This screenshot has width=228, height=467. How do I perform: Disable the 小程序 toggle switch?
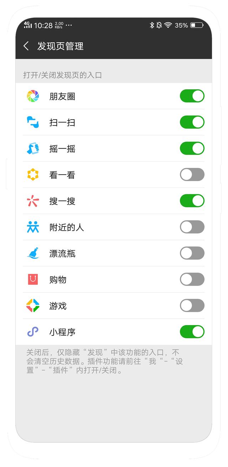coord(192,331)
